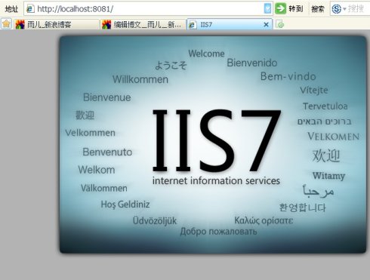Click the address bar URL field
Viewport: 370px width, 280px height.
coord(148,9)
